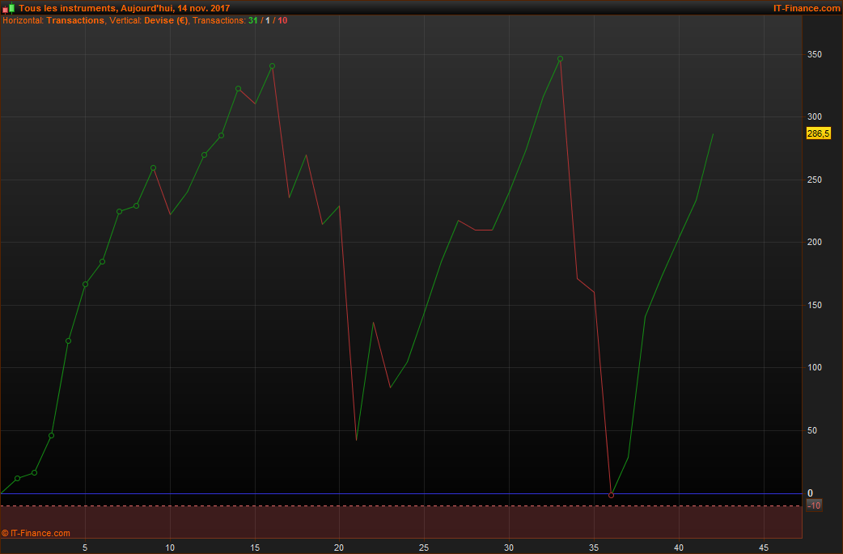Open the © IT-Finance.com link at bottom left
The height and width of the screenshot is (554, 843).
tap(36, 533)
